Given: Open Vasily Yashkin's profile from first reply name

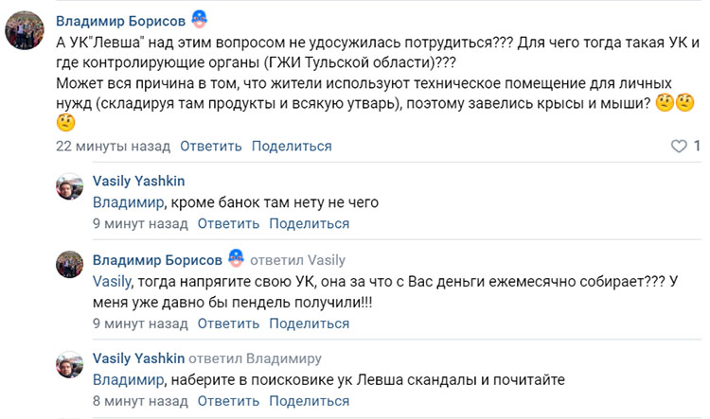Looking at the screenshot, I should point(138,181).
